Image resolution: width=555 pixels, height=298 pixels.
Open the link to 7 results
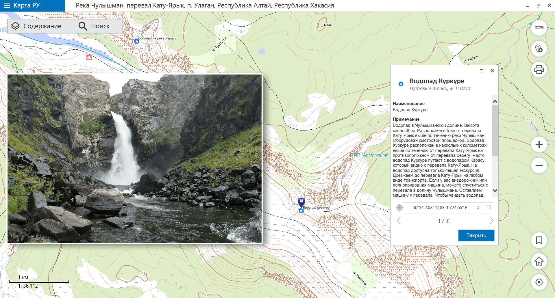pyautogui.click(x=447, y=221)
